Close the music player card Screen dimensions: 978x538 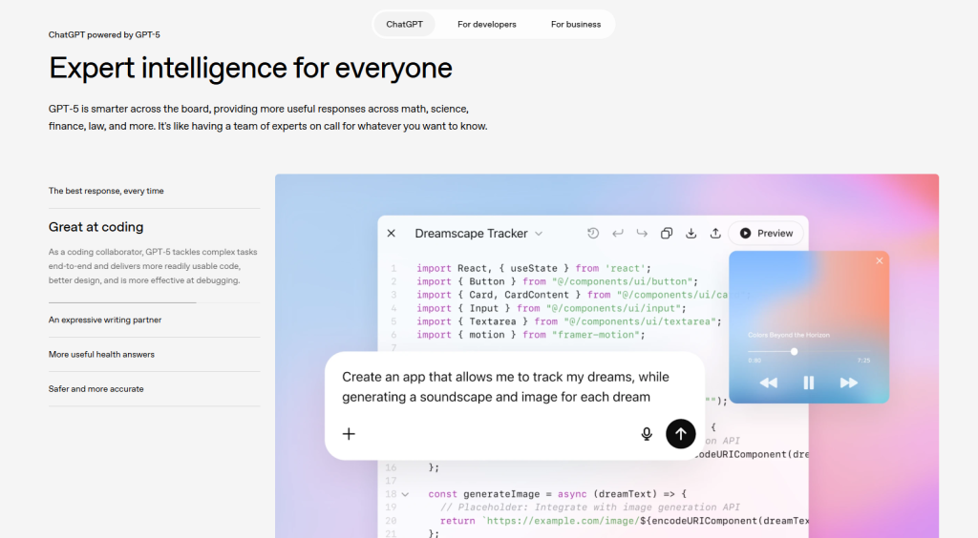coord(879,261)
